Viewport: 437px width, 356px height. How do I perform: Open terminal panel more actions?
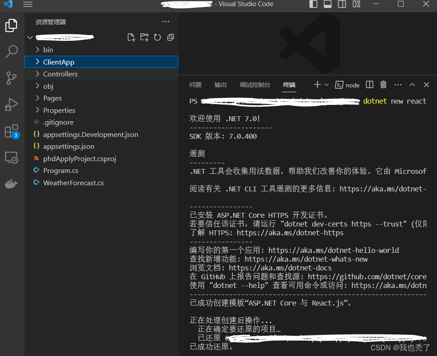[x=398, y=85]
